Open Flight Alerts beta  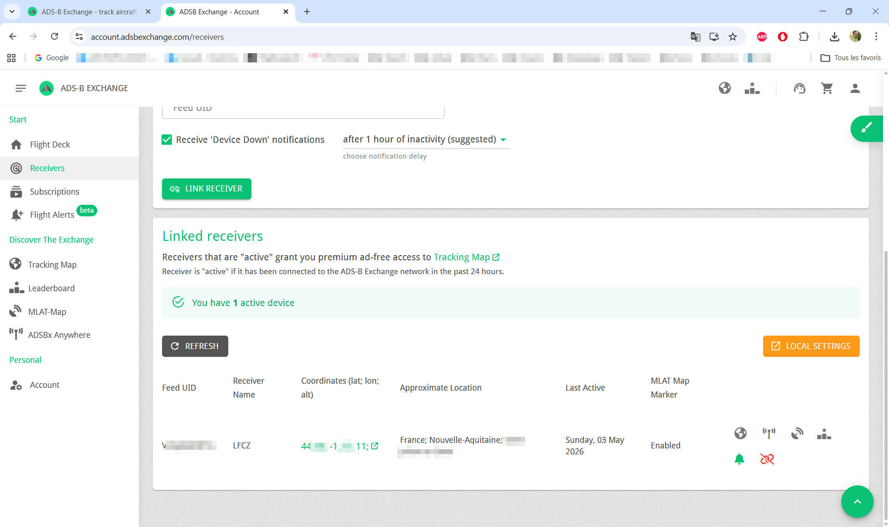pos(69,214)
